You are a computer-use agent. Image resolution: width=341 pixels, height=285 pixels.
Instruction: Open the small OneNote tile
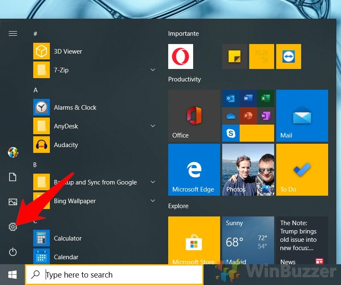265,116
